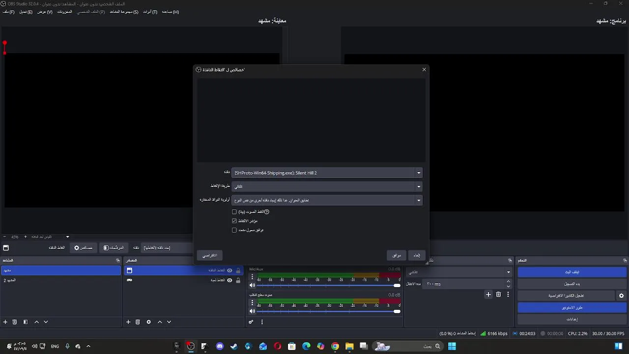629x354 pixels.
Task: Open Windows Start menu
Action: (x=452, y=346)
